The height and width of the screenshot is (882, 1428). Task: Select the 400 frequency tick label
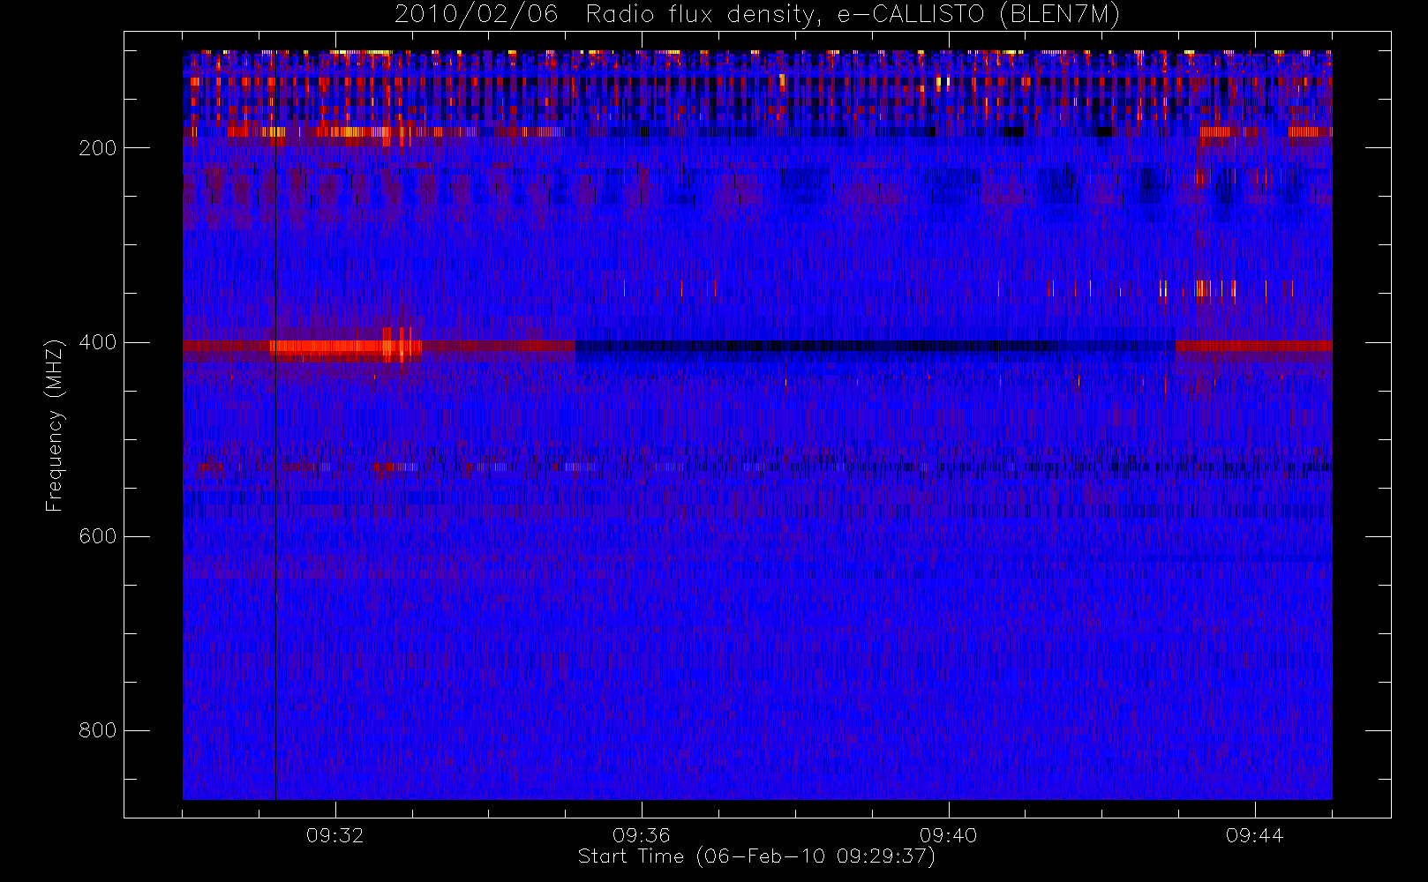[x=98, y=342]
